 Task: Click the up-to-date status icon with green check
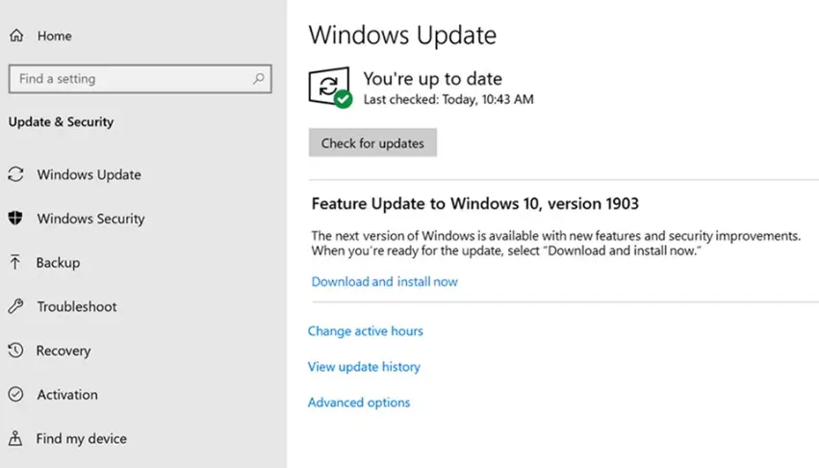click(330, 88)
